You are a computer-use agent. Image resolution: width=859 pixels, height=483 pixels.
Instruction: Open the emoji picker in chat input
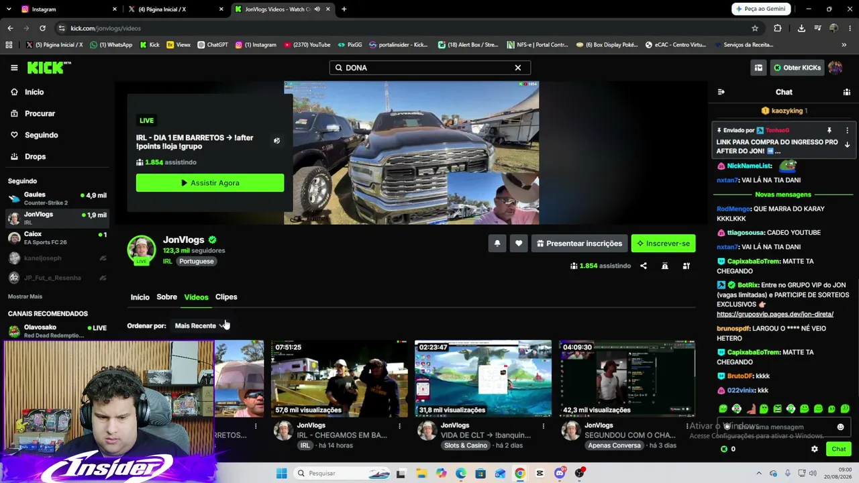(x=840, y=427)
